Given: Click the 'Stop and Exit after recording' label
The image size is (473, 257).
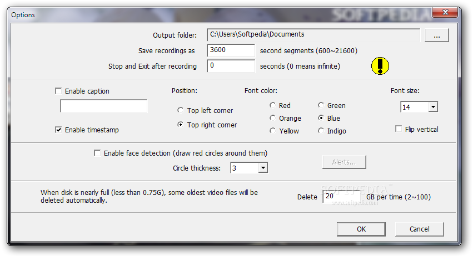Looking at the screenshot, I should tap(152, 66).
